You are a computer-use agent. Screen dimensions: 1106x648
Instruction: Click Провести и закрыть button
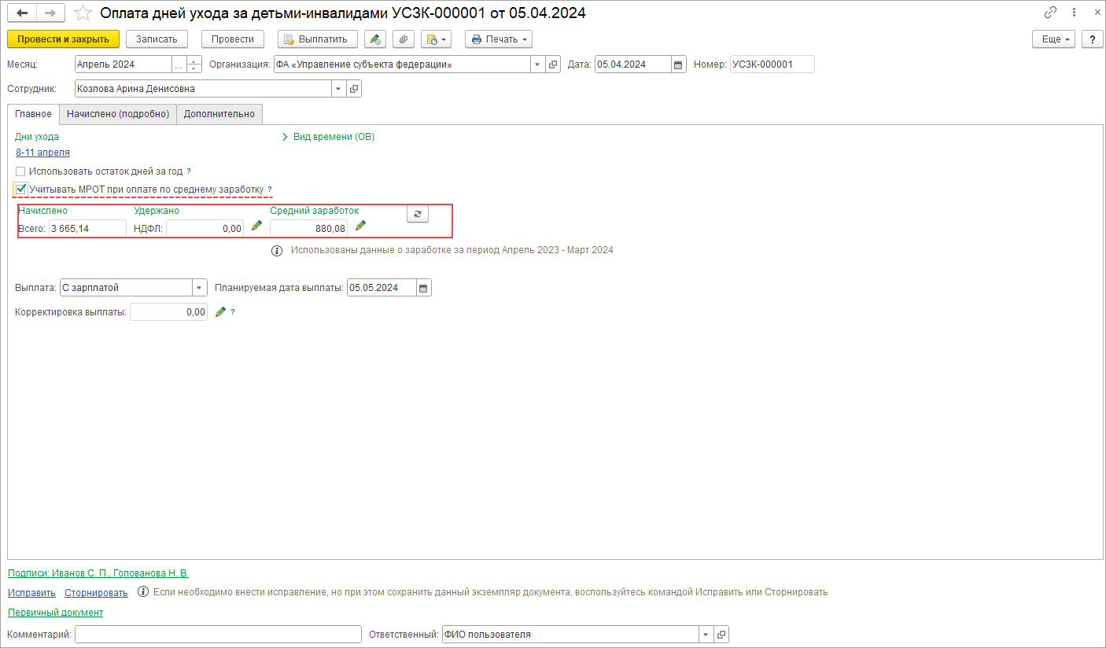pos(63,39)
